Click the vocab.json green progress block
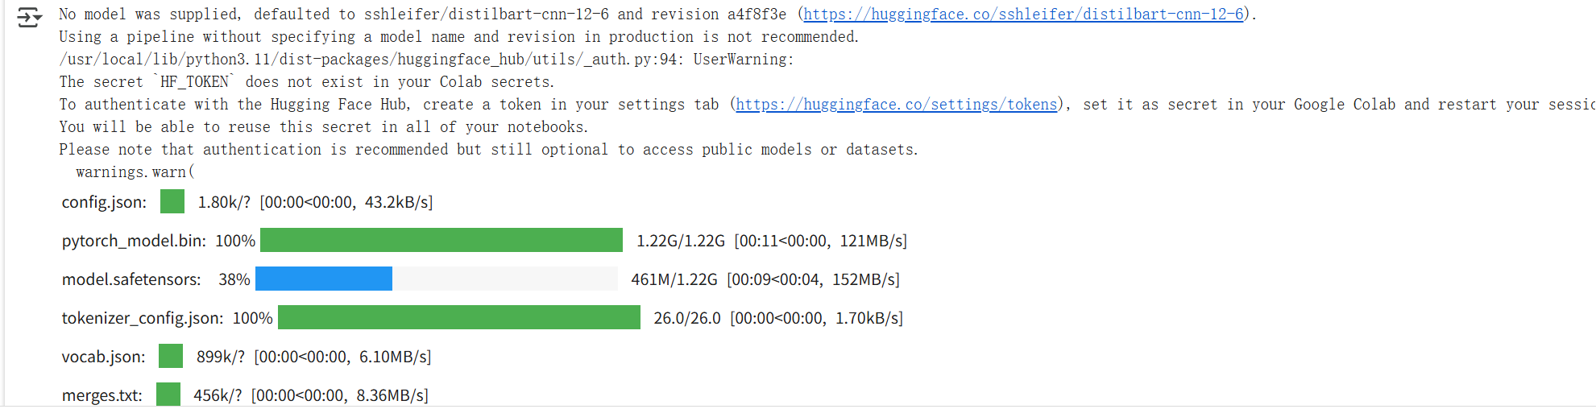Image resolution: width=1596 pixels, height=409 pixels. pyautogui.click(x=171, y=357)
